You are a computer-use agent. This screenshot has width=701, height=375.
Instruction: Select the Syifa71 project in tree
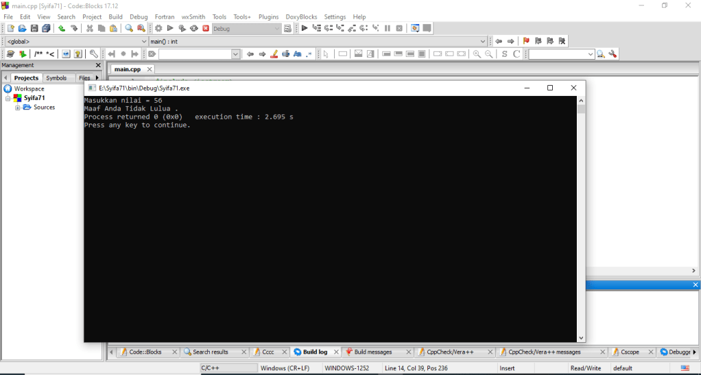coord(34,98)
